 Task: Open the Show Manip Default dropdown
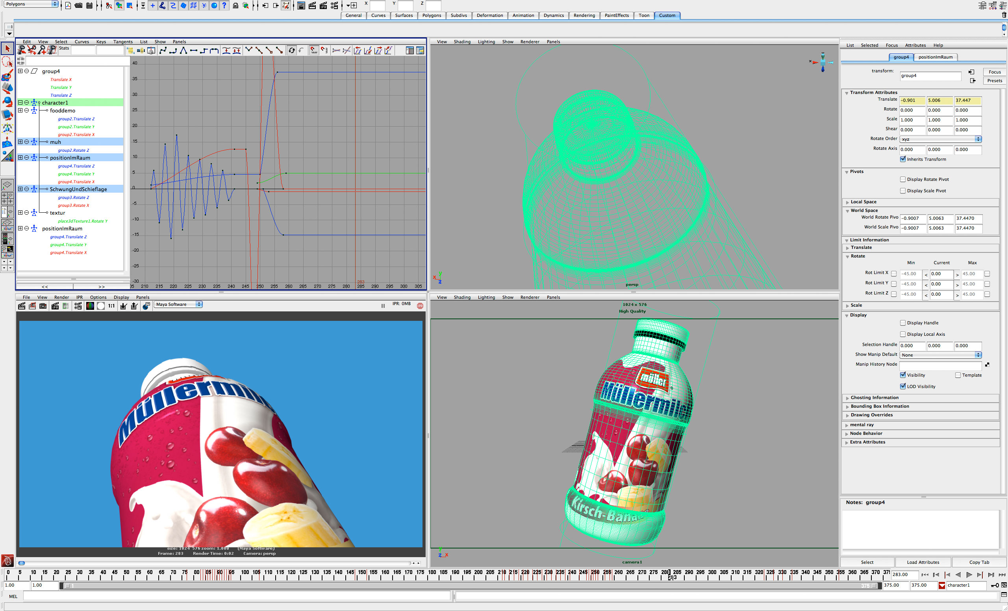940,355
